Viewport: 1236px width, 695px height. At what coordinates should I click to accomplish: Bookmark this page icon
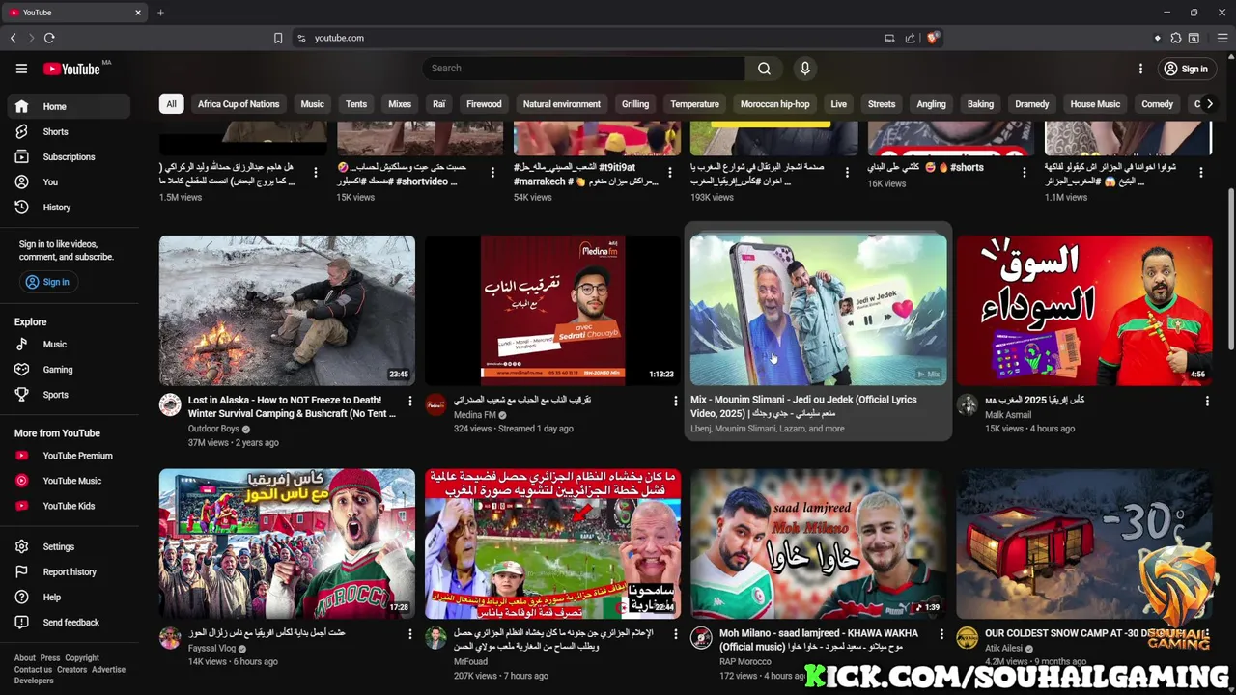coord(278,38)
